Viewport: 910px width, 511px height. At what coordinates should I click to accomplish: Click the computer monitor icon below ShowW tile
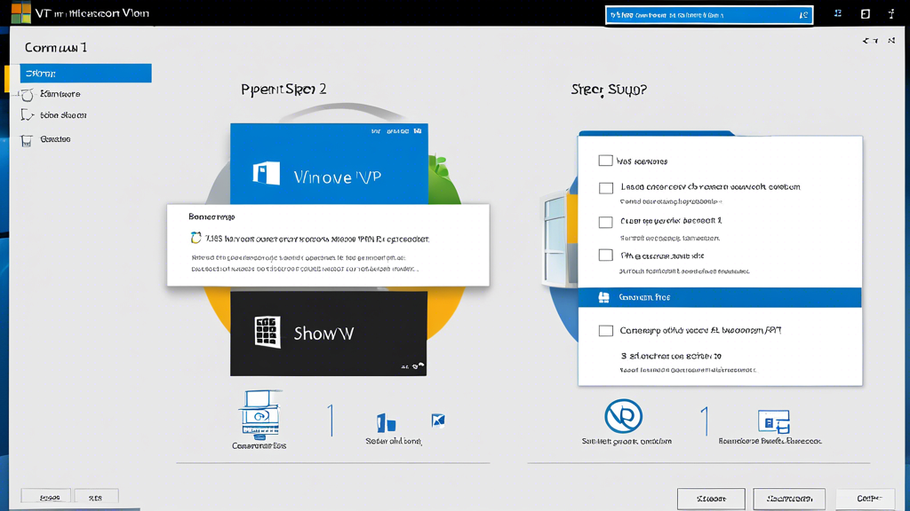click(x=259, y=414)
